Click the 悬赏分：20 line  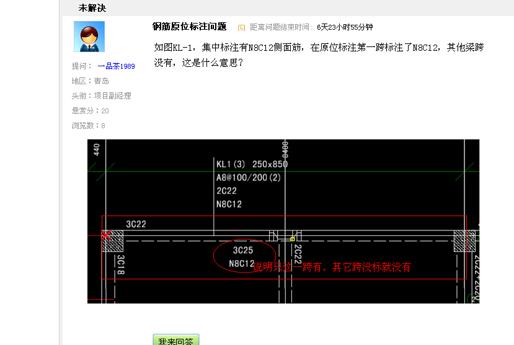pos(90,111)
